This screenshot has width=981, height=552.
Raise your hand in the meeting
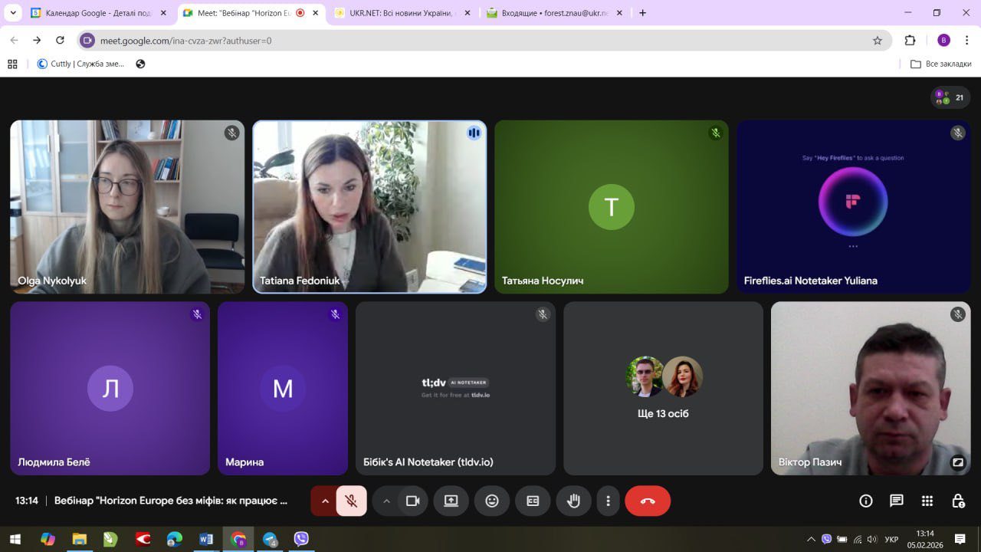[x=573, y=501]
